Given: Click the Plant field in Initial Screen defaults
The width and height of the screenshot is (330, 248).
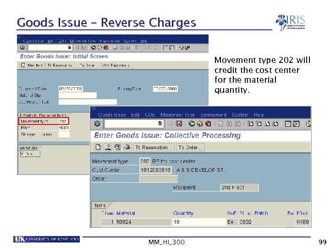Looking at the screenshot, I should coord(64,128).
